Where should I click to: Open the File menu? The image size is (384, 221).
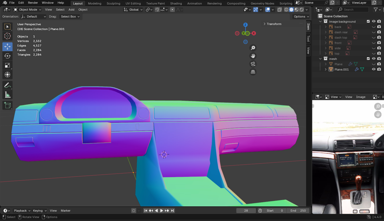click(x=12, y=3)
